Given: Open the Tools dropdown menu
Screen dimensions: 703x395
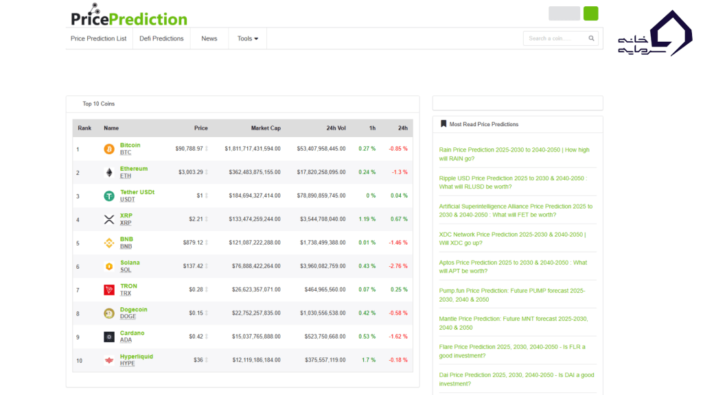Looking at the screenshot, I should point(247,38).
